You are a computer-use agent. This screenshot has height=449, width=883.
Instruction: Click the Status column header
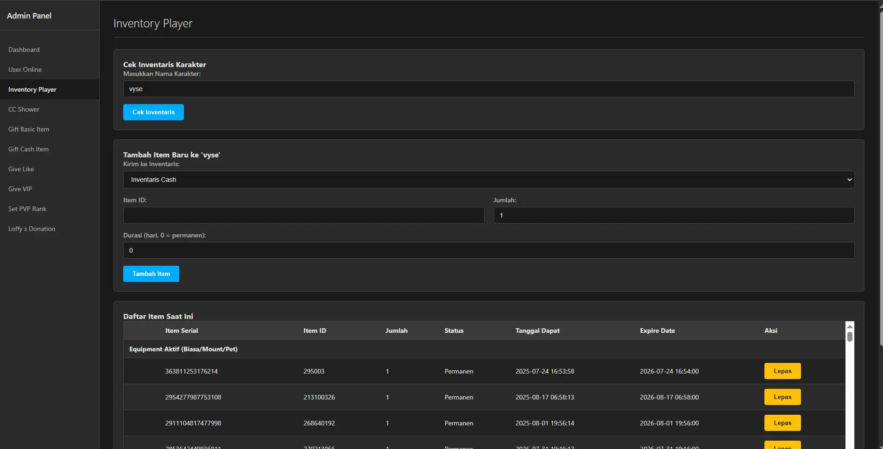pyautogui.click(x=454, y=331)
